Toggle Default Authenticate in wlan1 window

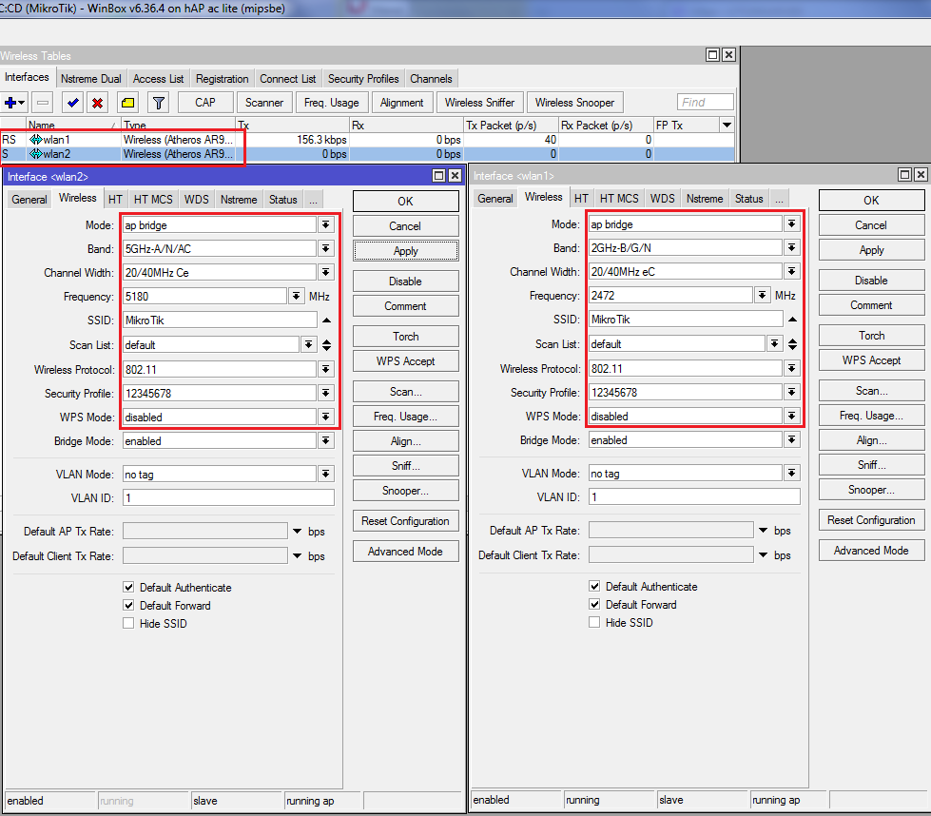[x=594, y=586]
